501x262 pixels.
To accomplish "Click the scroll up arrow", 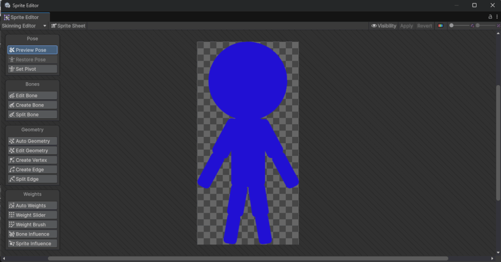I will click(498, 33).
